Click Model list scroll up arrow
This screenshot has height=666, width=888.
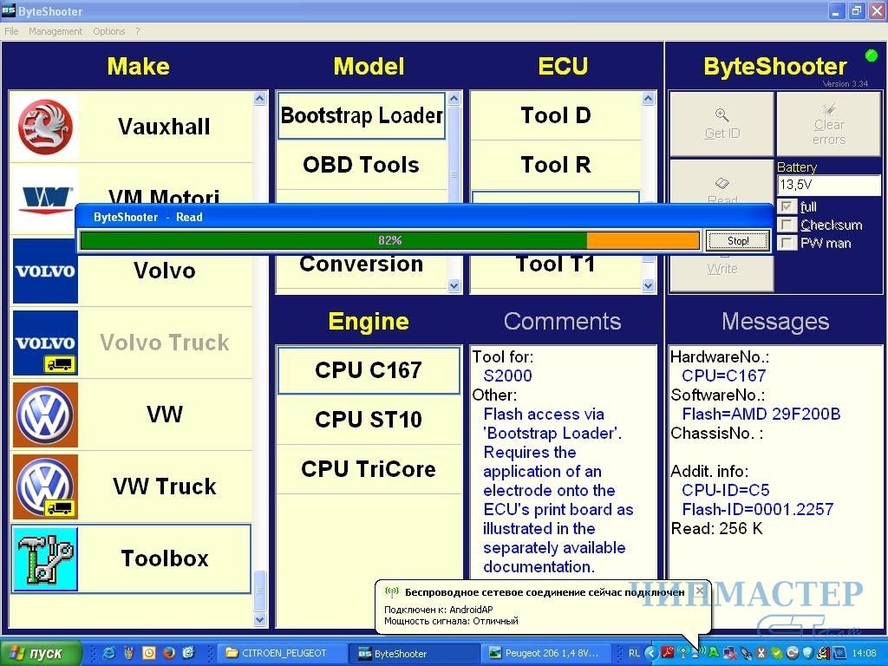pyautogui.click(x=454, y=99)
